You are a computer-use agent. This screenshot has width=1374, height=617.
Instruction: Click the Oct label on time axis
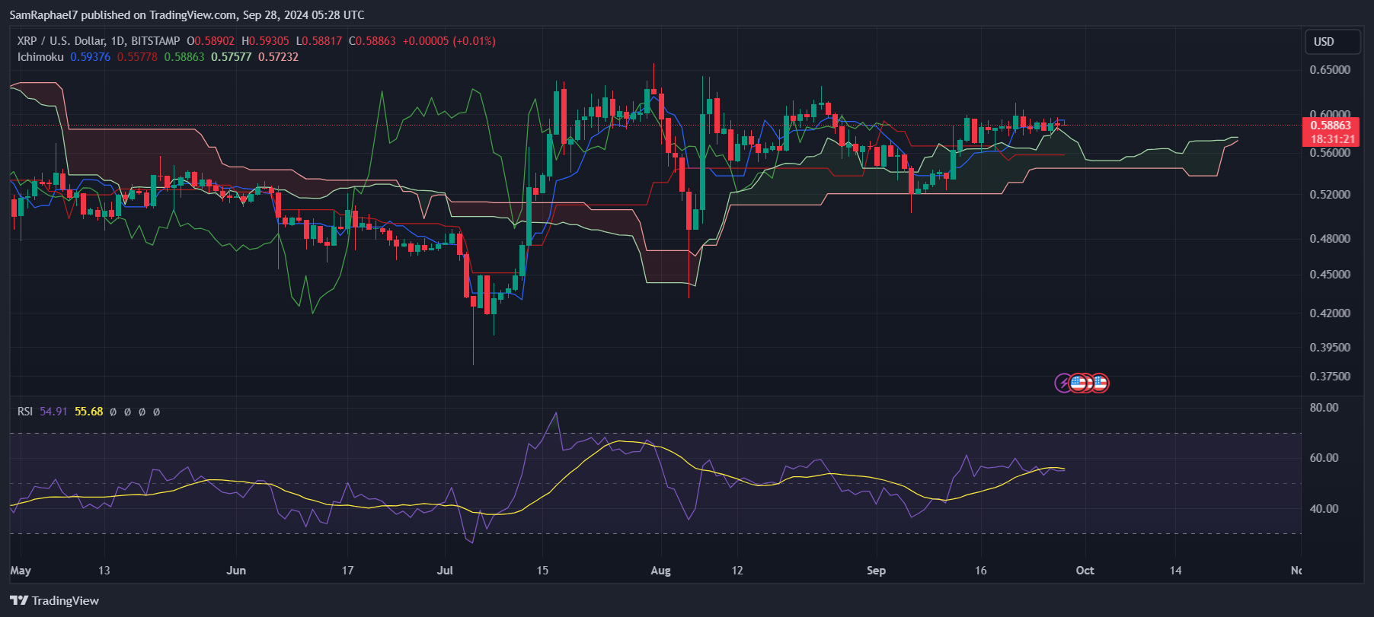[x=1085, y=571]
